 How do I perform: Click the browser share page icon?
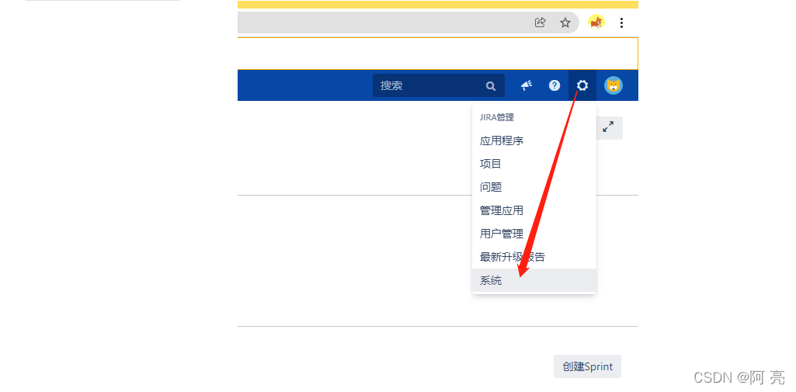click(541, 23)
